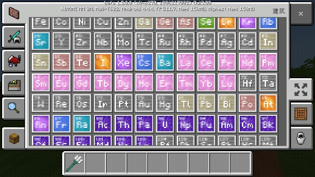Open the Construction tab with brick block icon
Image resolution: width=315 pixels, height=177 pixels.
coord(13,12)
